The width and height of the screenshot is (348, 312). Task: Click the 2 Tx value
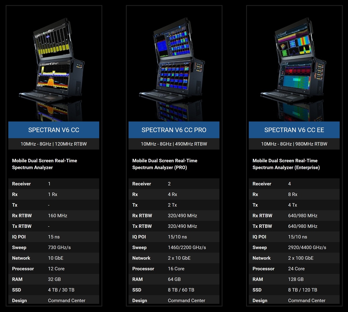172,205
